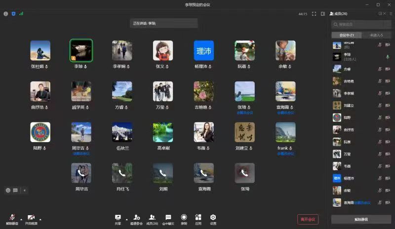Toggle the side panel layout icon

[323, 14]
